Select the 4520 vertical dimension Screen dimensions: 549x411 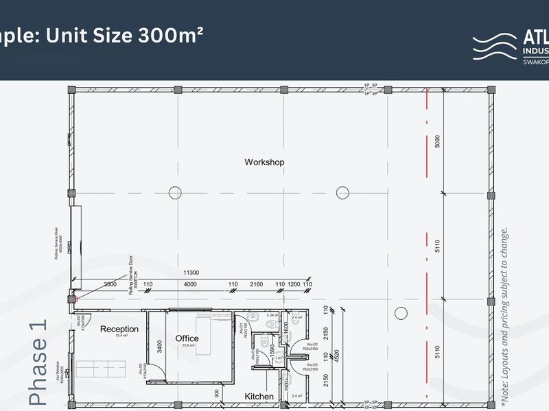[337, 356]
